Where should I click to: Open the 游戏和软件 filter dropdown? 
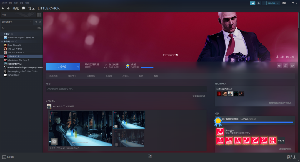(x=17, y=22)
